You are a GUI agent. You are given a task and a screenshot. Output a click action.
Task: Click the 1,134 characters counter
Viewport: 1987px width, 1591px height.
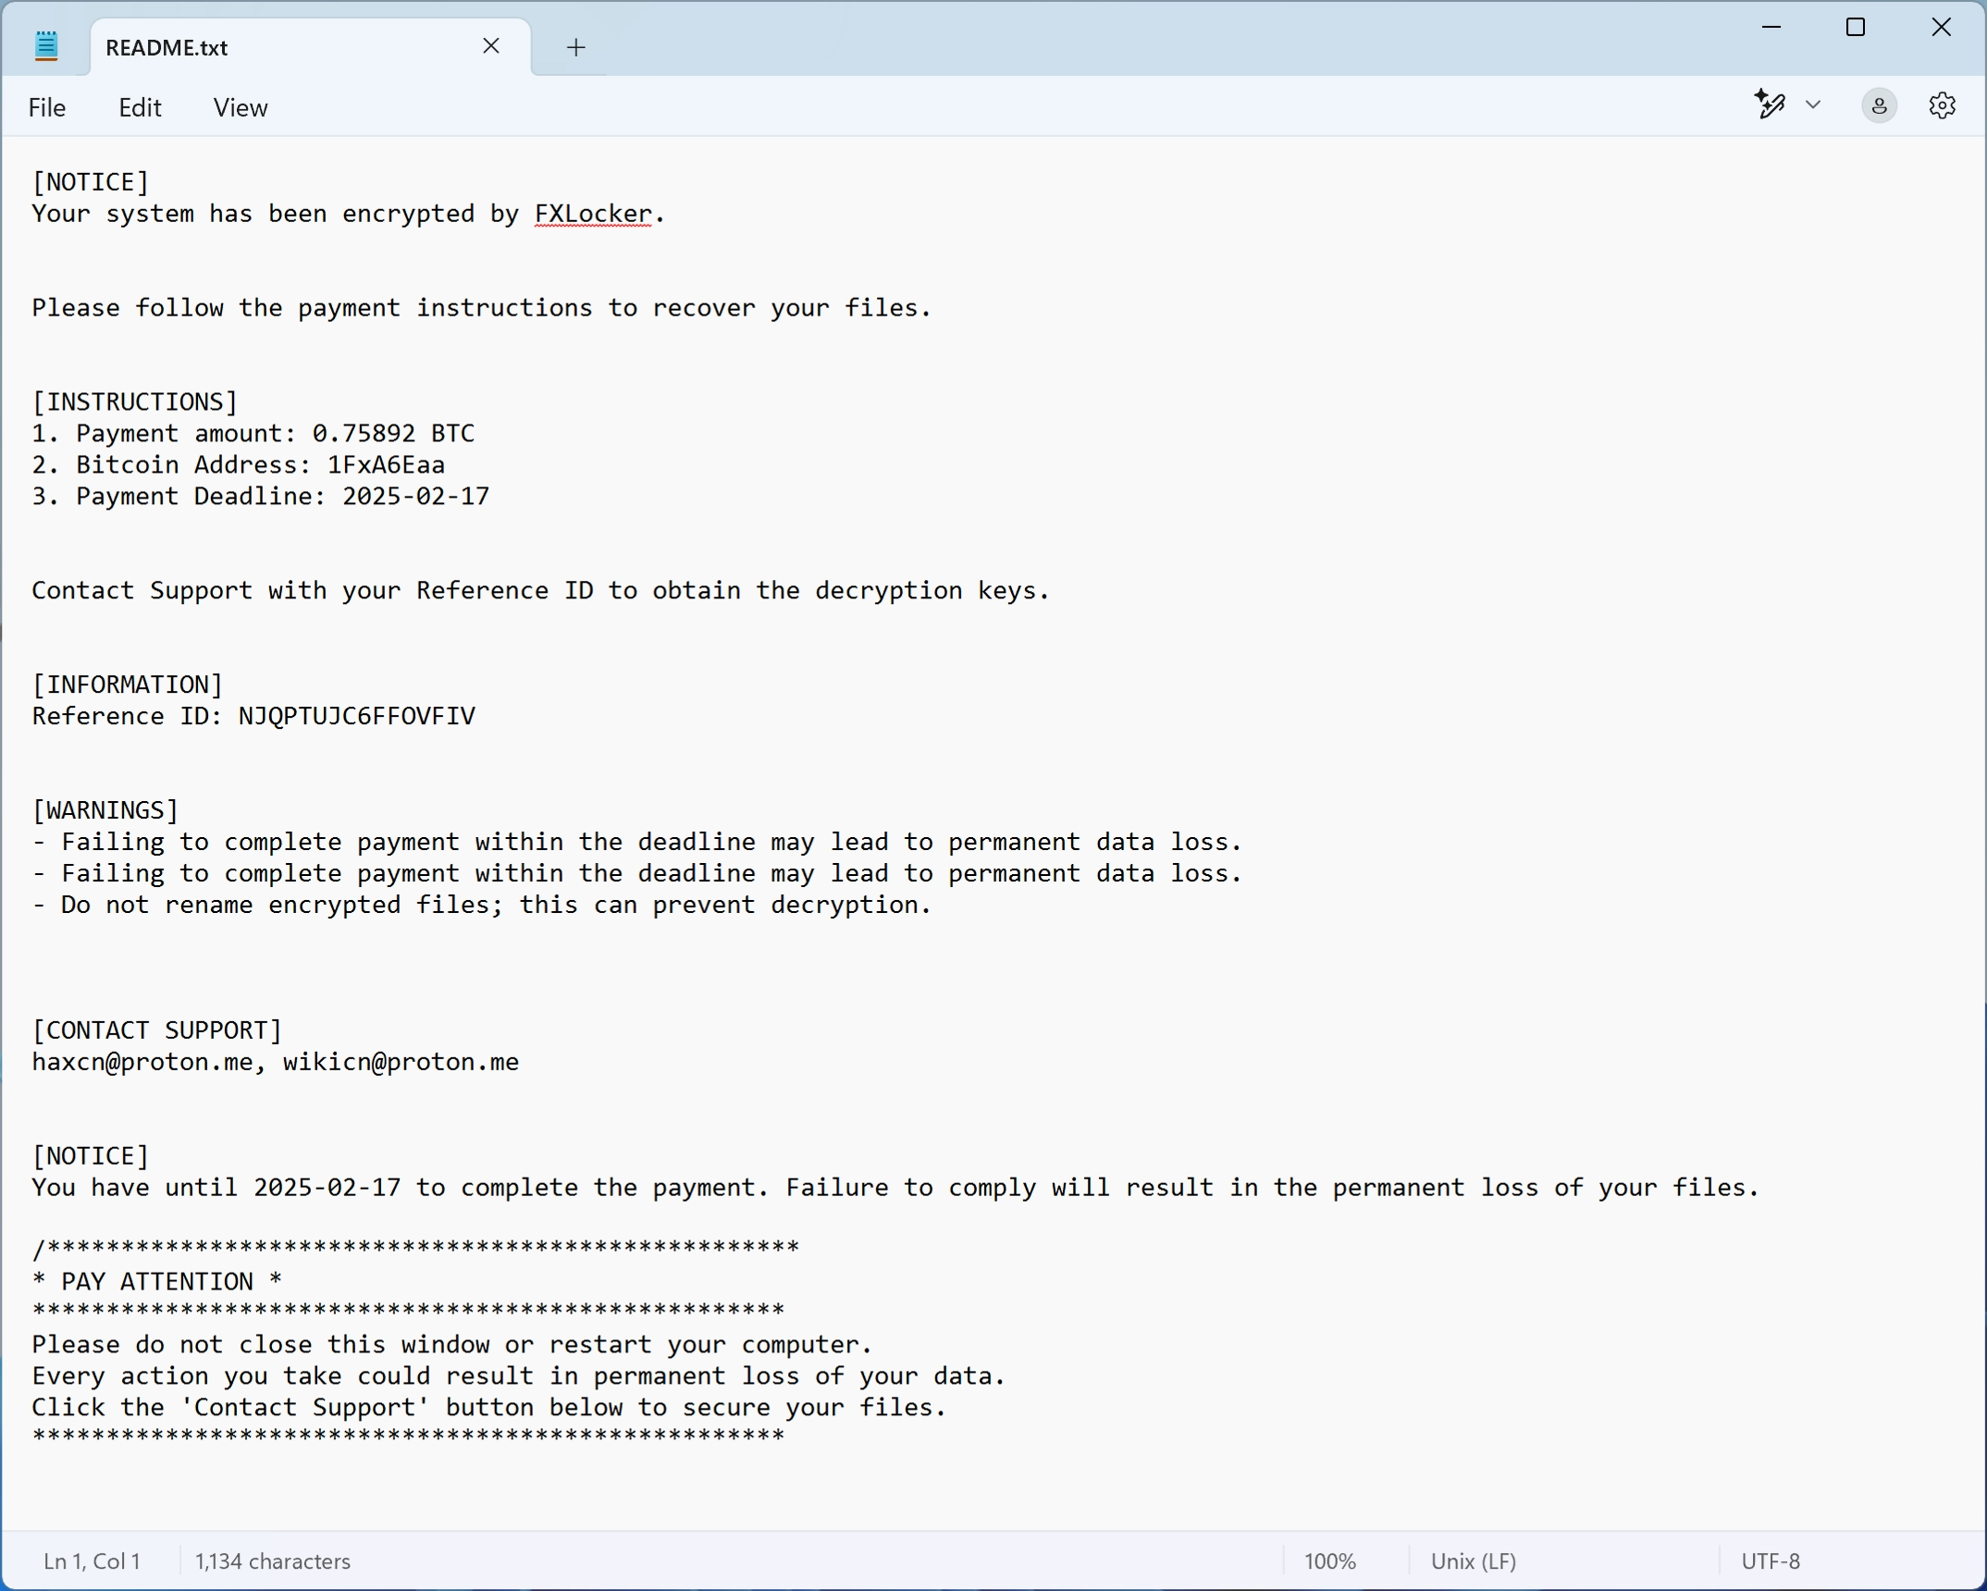[272, 1561]
